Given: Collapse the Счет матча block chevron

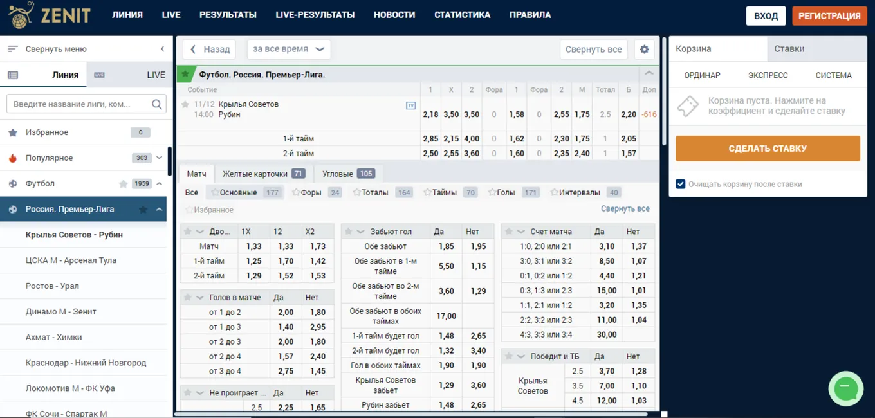Looking at the screenshot, I should click(521, 232).
